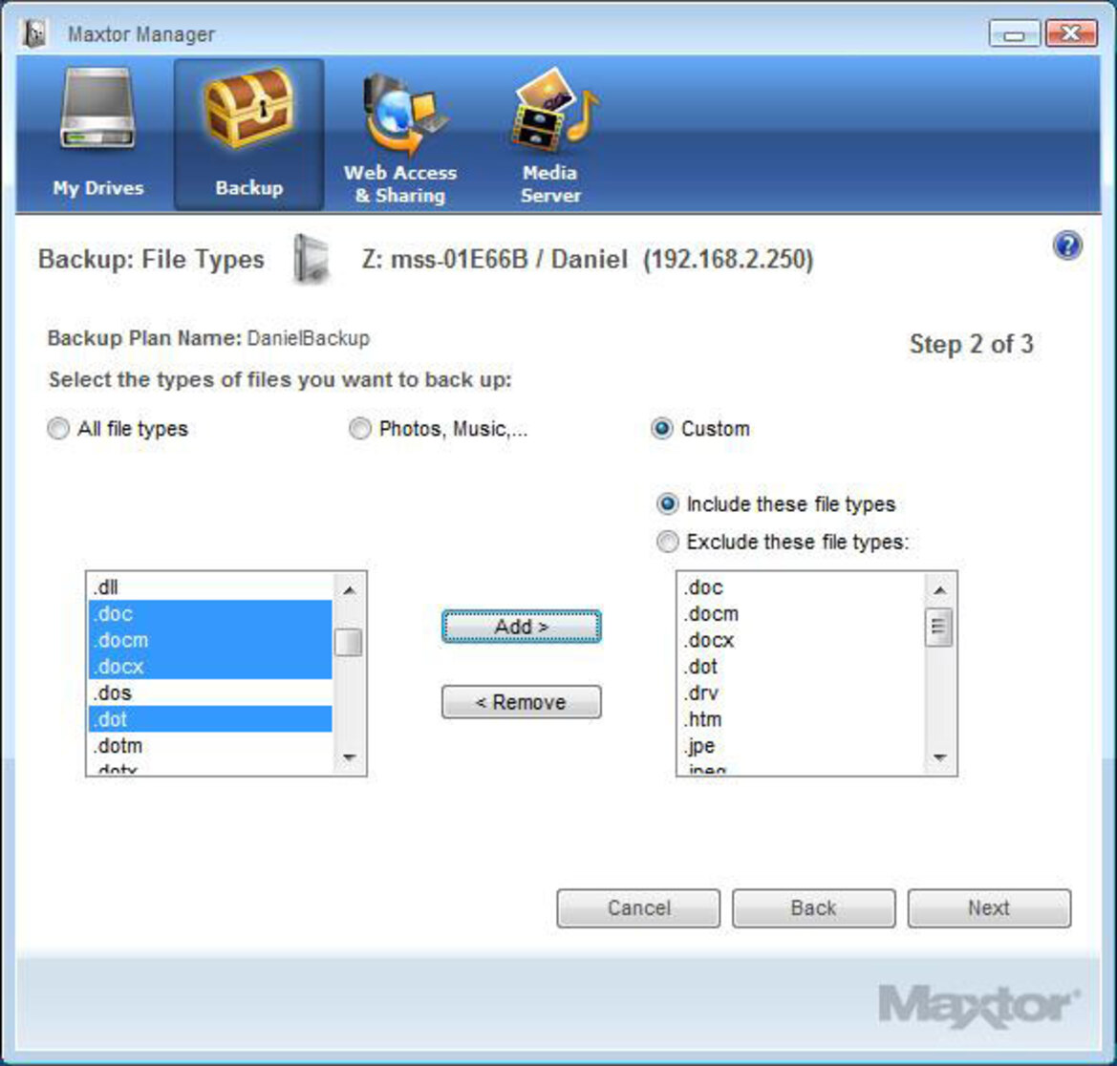Select .doc in the left list
Image resolution: width=1117 pixels, height=1066 pixels.
[x=210, y=614]
